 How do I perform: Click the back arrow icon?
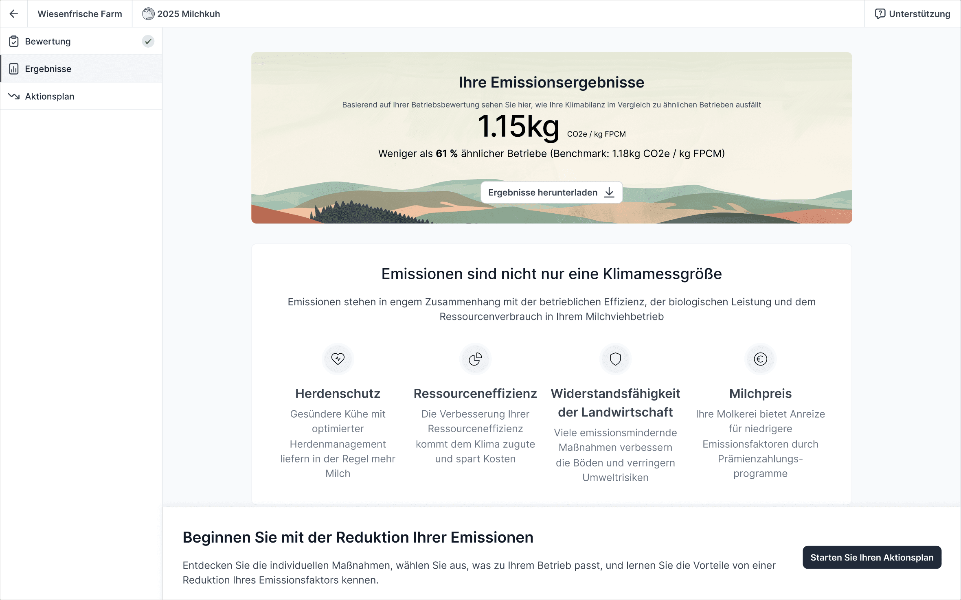(14, 14)
